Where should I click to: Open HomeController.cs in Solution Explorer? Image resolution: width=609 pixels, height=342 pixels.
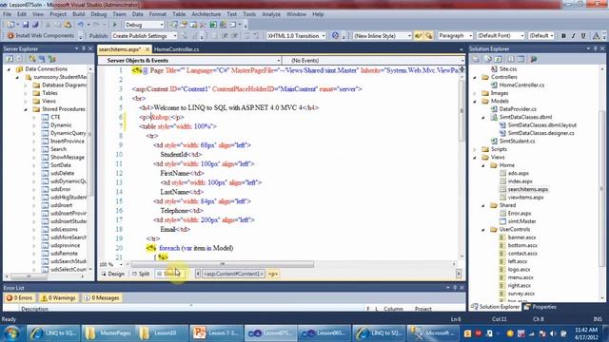pos(521,85)
